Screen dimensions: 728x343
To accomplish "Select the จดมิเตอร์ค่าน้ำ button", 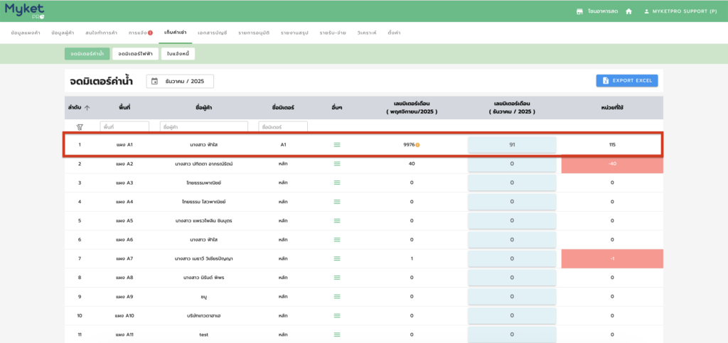I will [x=86, y=53].
